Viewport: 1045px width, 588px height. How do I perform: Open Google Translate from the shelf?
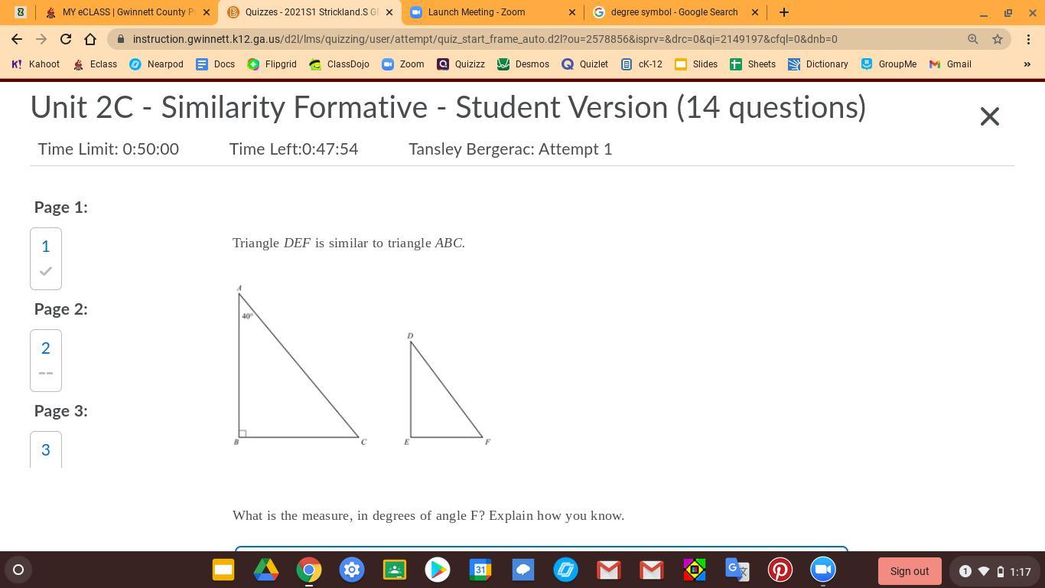pyautogui.click(x=737, y=570)
